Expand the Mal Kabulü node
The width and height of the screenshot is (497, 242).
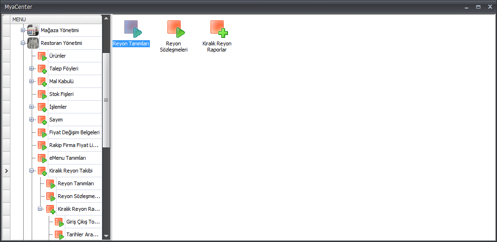click(x=31, y=81)
